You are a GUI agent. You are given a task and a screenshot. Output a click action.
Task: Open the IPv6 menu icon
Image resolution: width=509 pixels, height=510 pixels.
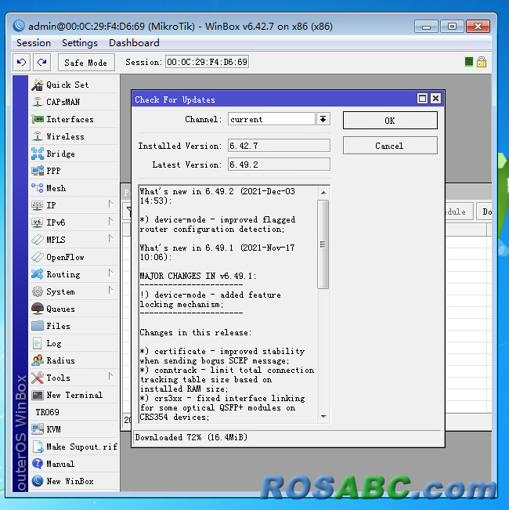(37, 222)
